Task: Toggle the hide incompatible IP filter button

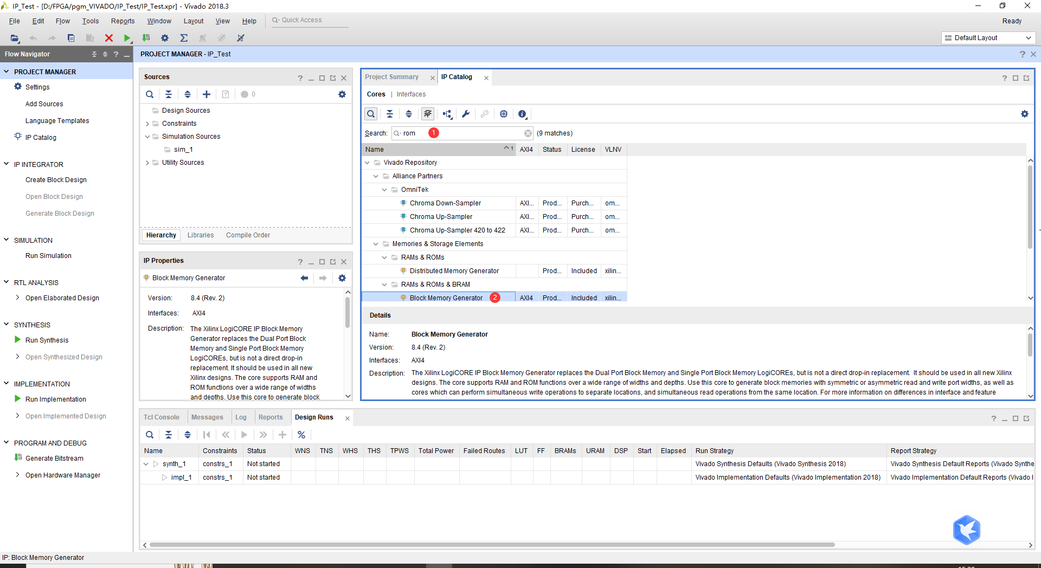Action: click(x=428, y=114)
